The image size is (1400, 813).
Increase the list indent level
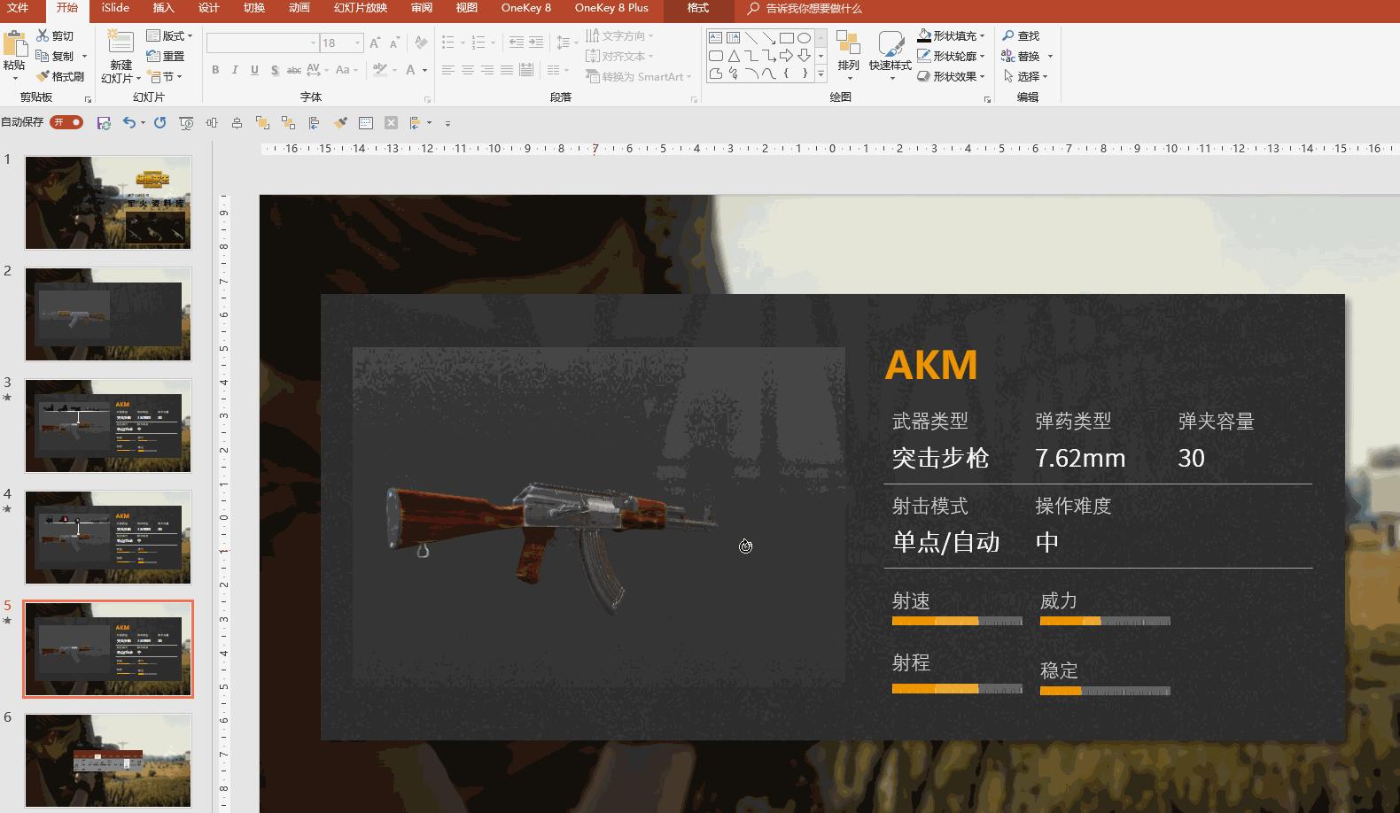(x=536, y=43)
